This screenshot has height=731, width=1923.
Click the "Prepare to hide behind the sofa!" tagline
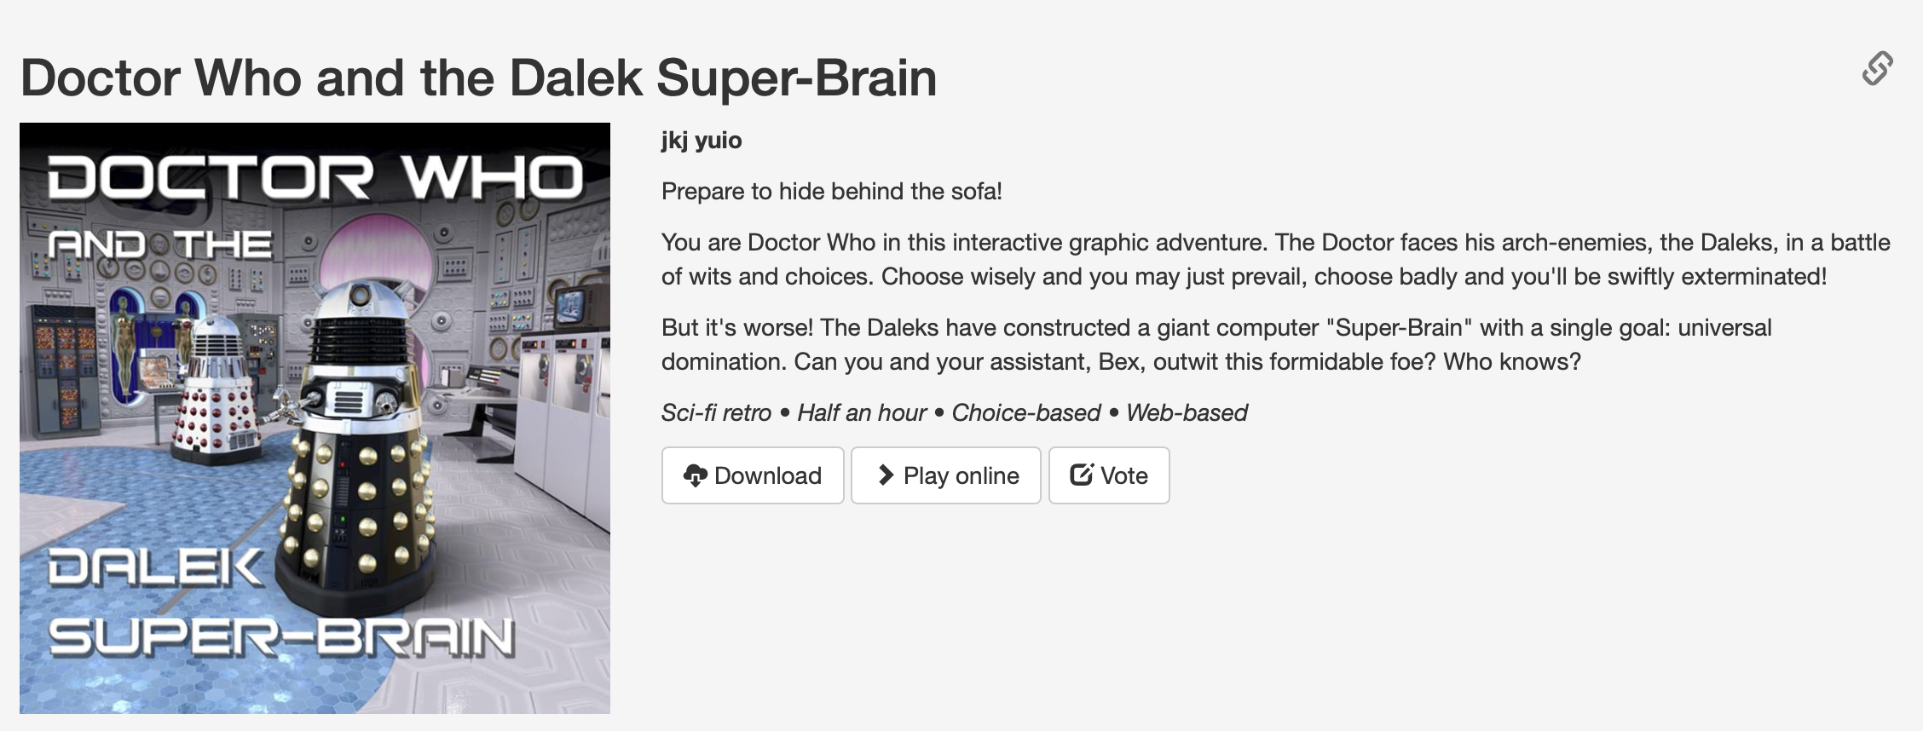click(x=831, y=192)
